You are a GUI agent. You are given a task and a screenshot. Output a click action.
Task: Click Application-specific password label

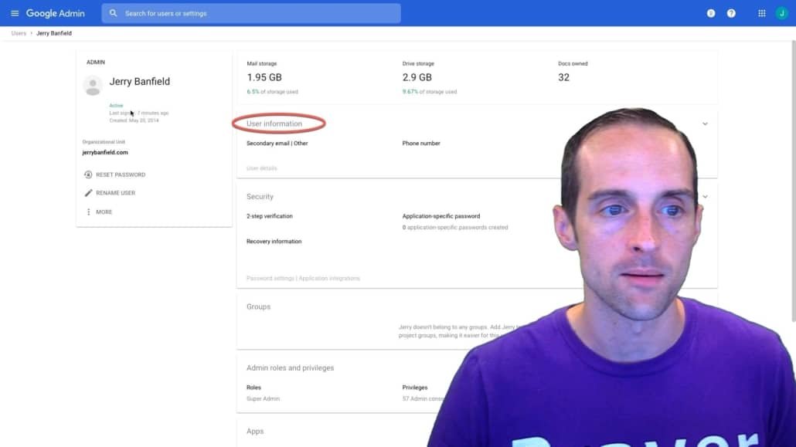tap(441, 216)
